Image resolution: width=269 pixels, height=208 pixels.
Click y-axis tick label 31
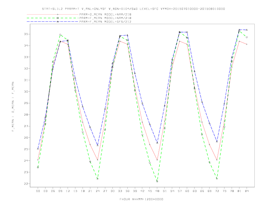pos(26,80)
